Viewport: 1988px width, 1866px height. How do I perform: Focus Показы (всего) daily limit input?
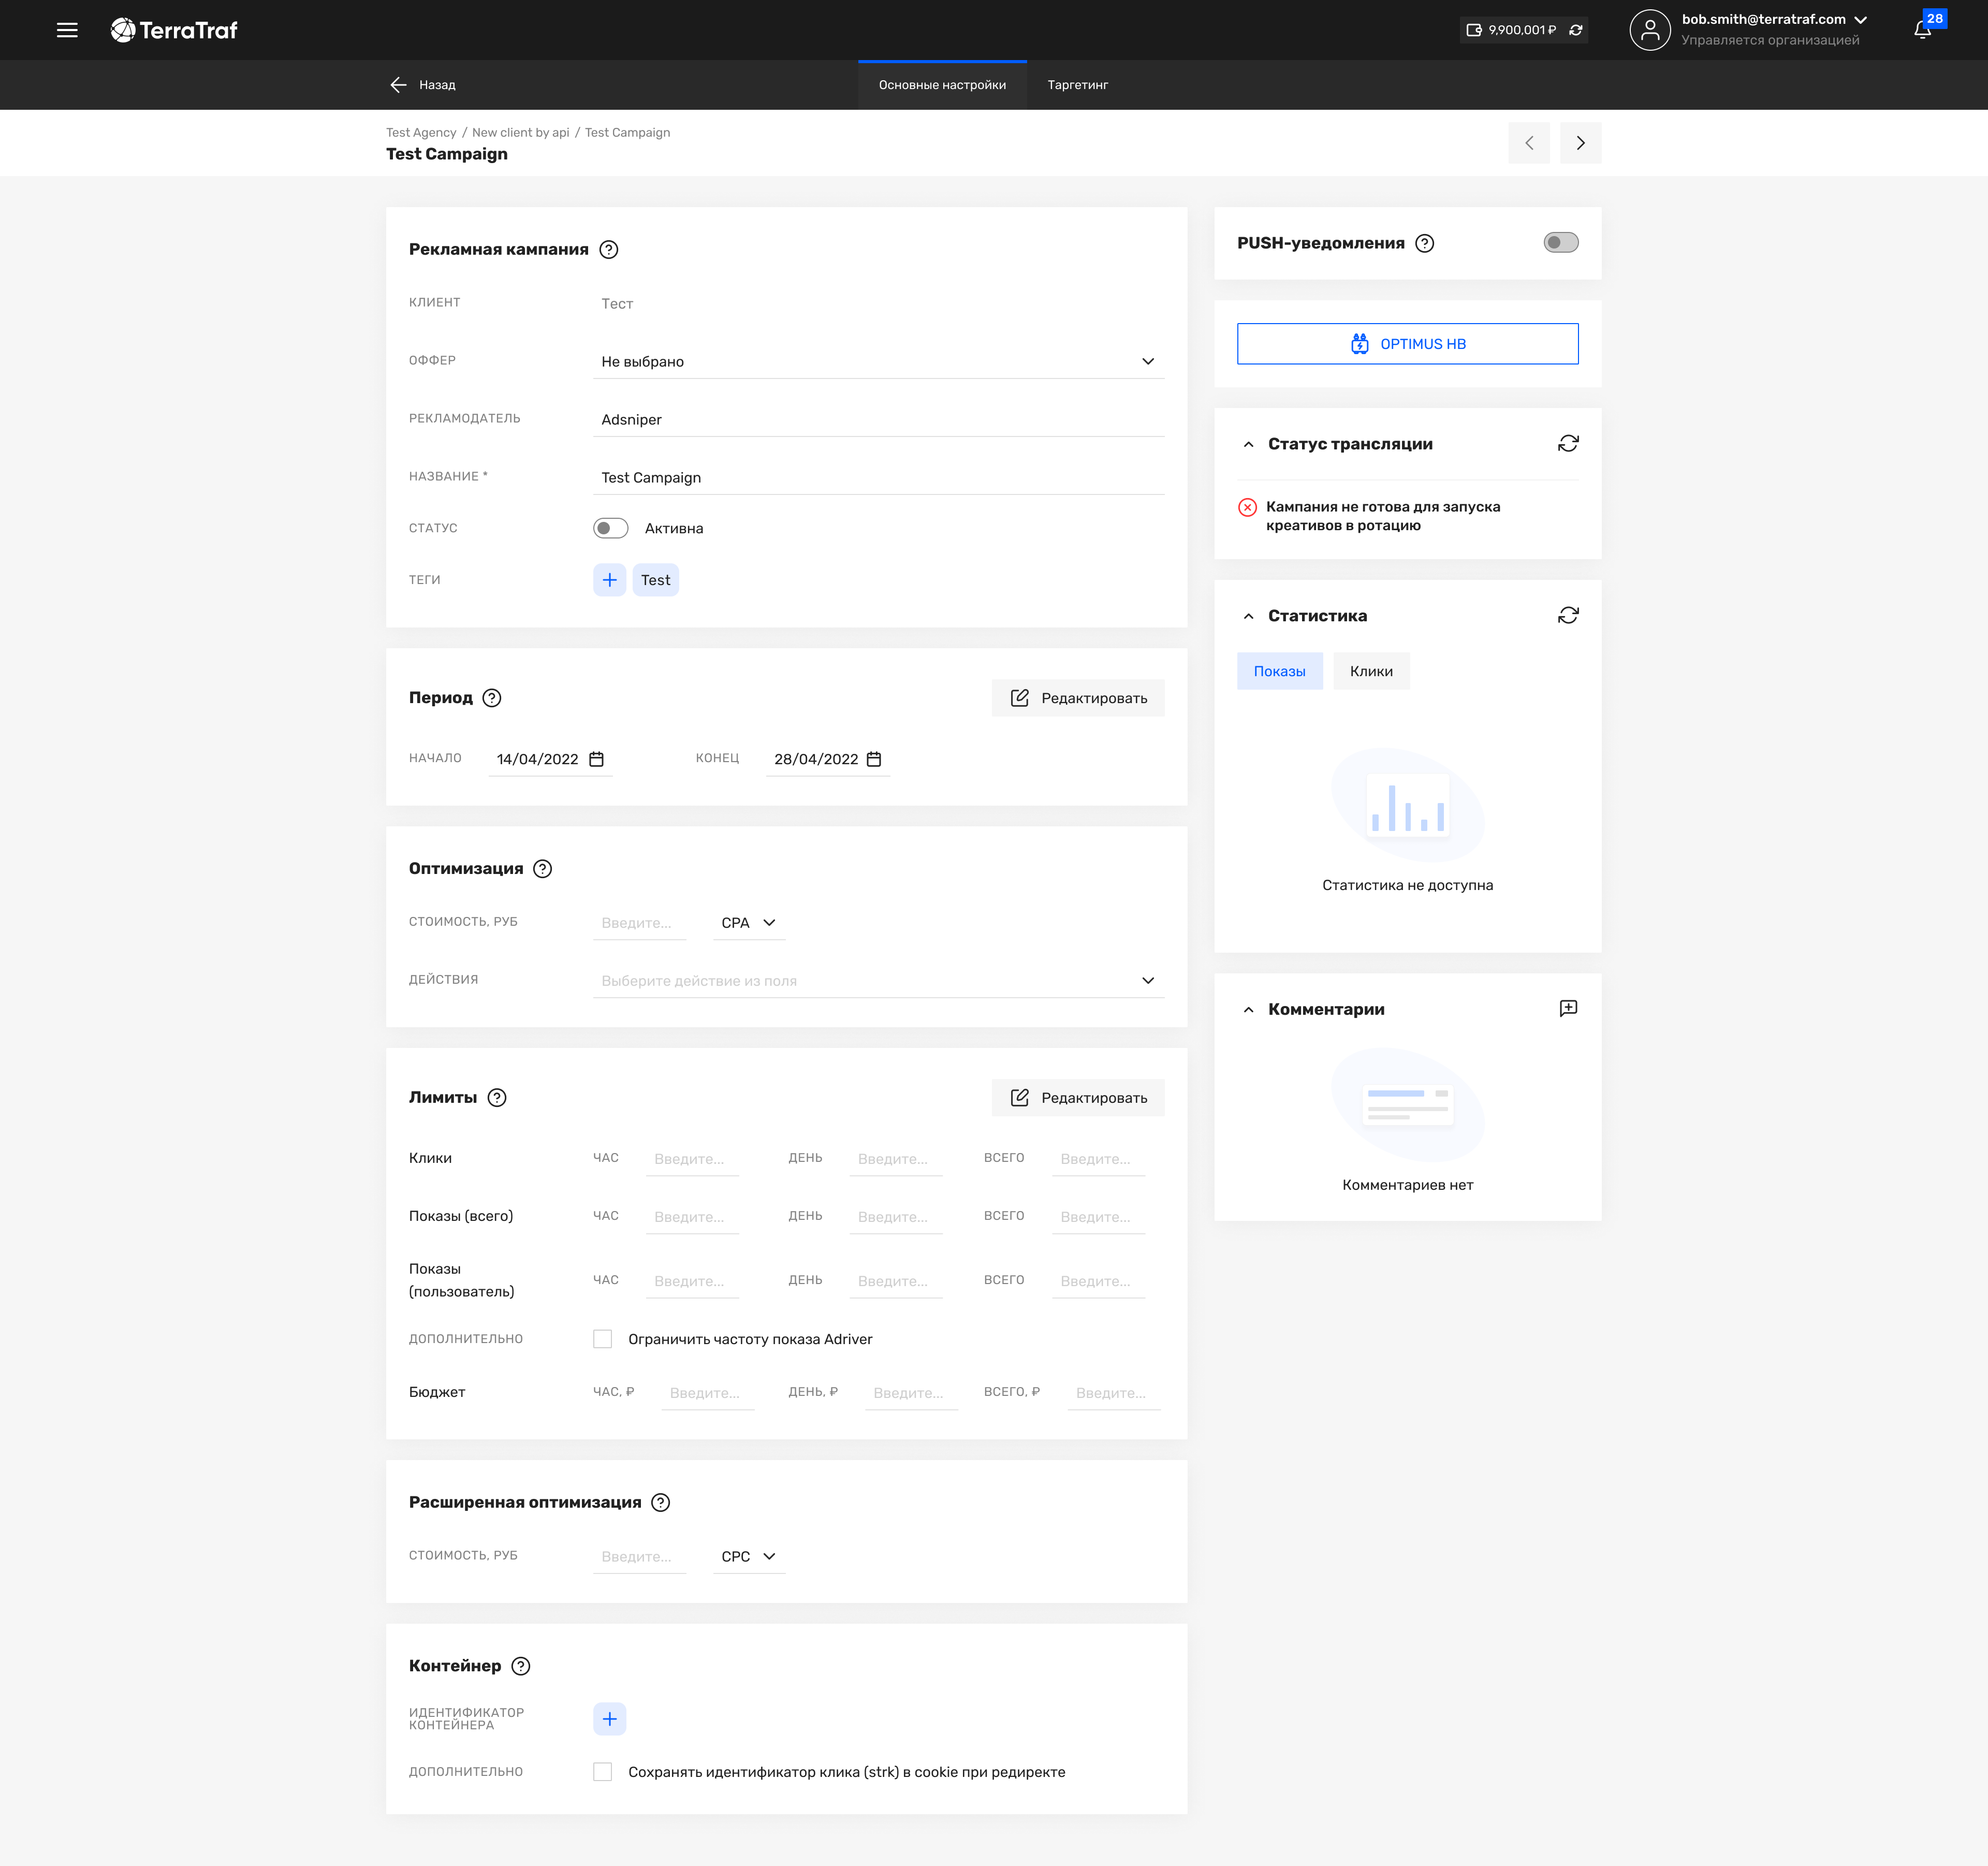896,1217
